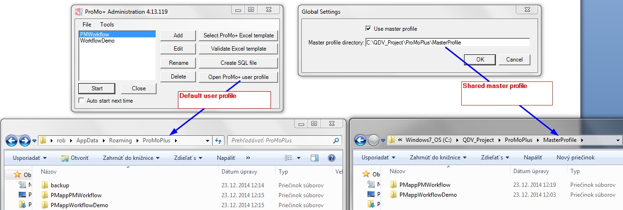Image resolution: width=623 pixels, height=210 pixels.
Task: Click Napáliť in MasterProfile window toolbar
Action: [533, 157]
